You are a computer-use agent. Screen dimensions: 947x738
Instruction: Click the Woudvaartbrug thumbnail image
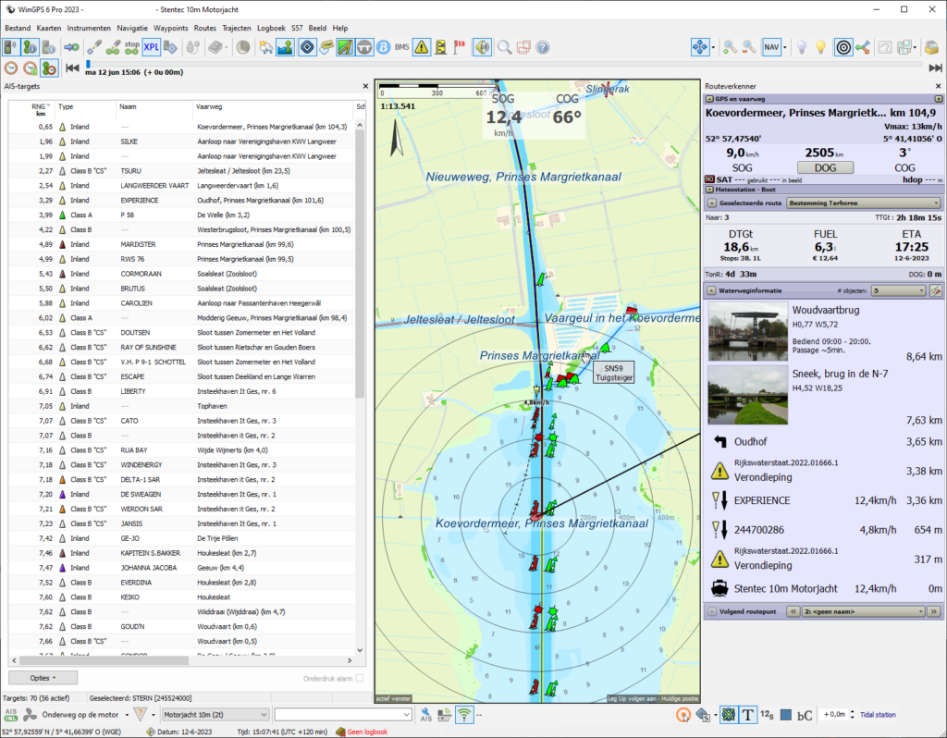coord(747,332)
